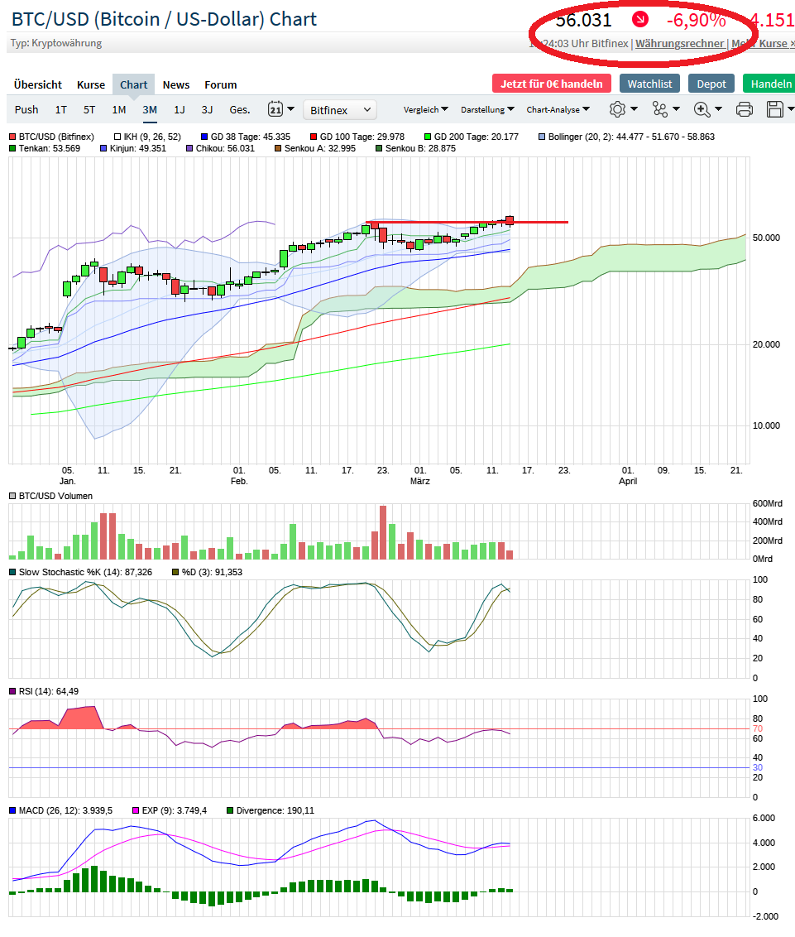Expand the Vergleich dropdown menu

tap(426, 109)
